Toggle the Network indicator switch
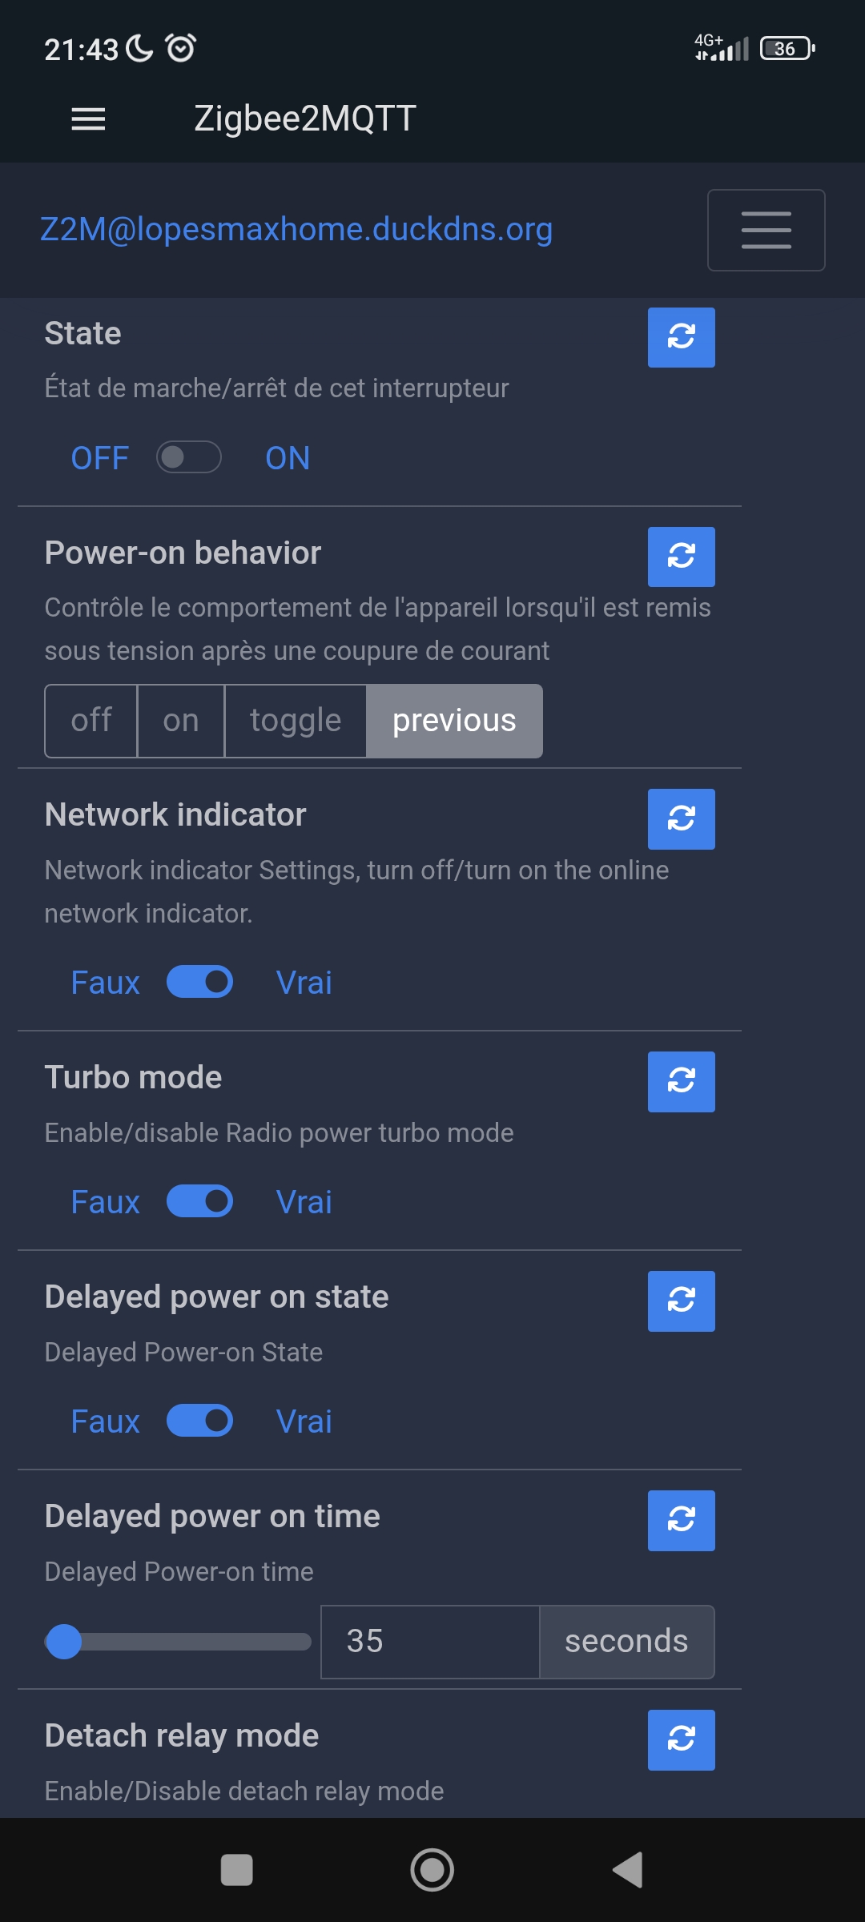Image resolution: width=865 pixels, height=1922 pixels. (x=199, y=982)
